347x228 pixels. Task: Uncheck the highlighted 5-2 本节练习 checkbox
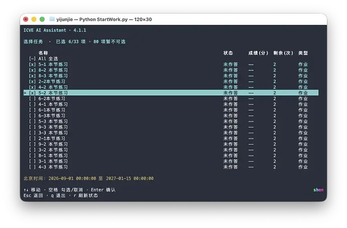(32, 93)
